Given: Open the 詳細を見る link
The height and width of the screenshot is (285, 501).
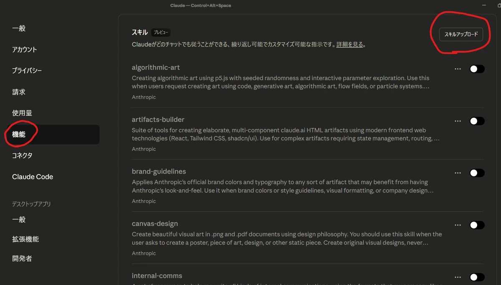Looking at the screenshot, I should click(x=350, y=44).
